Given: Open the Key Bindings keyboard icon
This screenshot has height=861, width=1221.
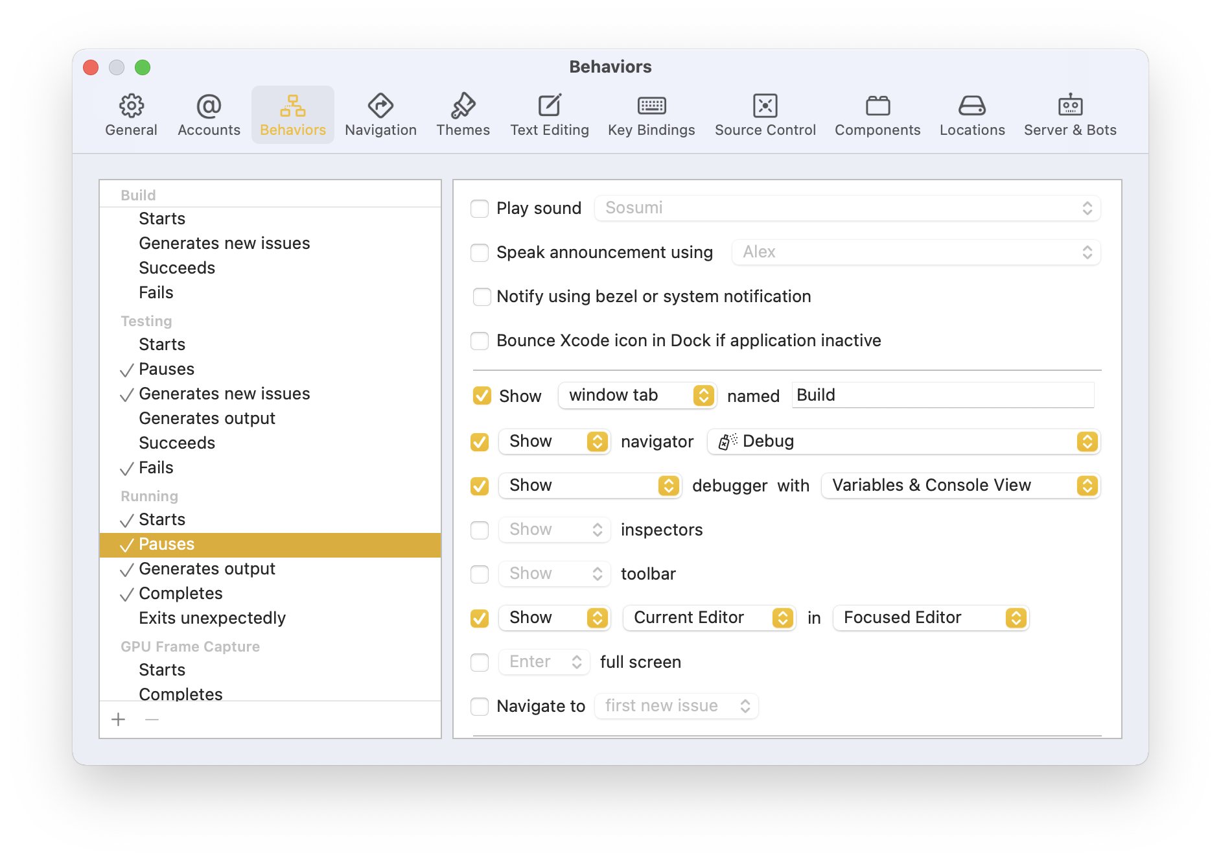Looking at the screenshot, I should point(651,106).
